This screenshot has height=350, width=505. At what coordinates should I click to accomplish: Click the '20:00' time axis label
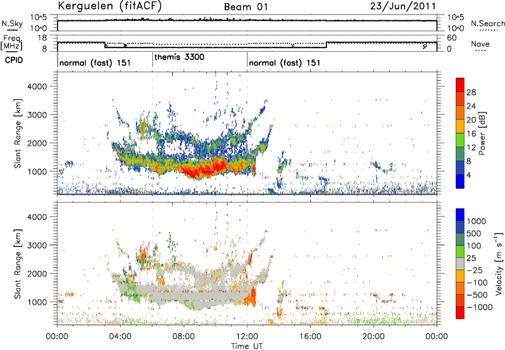[373, 337]
